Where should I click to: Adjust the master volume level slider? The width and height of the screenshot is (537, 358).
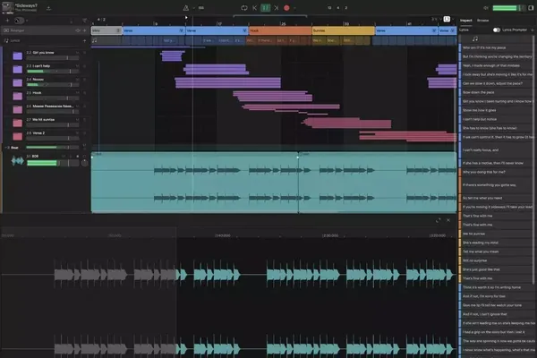[508, 7]
